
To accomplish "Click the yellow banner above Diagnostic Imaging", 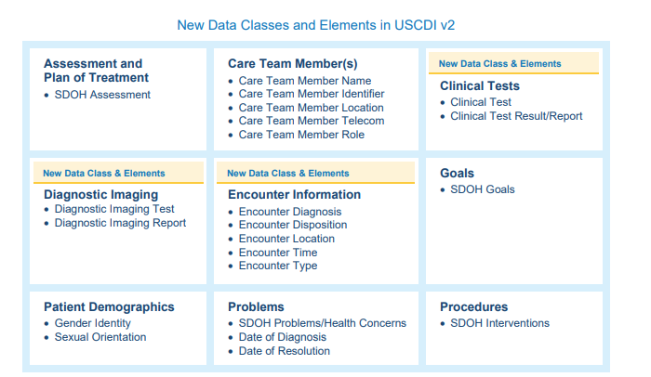I will tap(118, 173).
